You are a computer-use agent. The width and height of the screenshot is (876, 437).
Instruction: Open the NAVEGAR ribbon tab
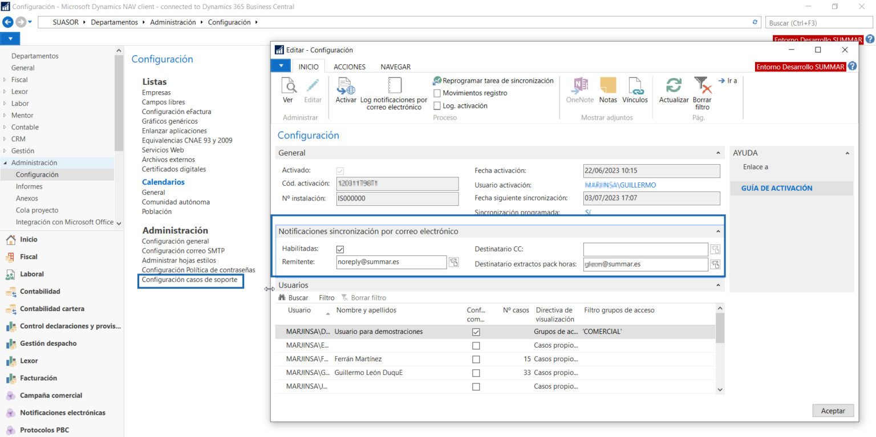point(396,67)
